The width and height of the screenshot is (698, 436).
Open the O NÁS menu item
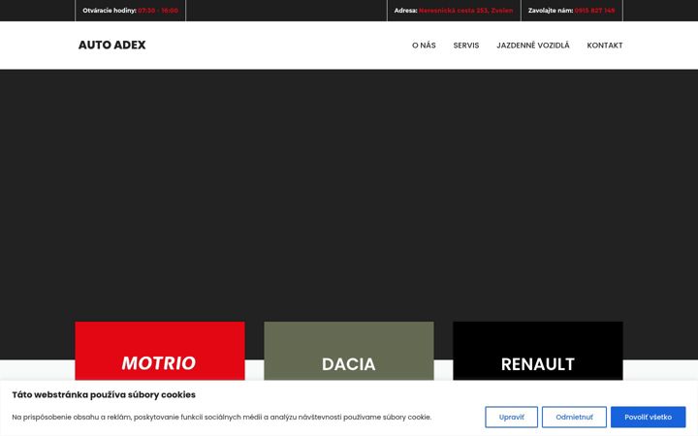[424, 46]
